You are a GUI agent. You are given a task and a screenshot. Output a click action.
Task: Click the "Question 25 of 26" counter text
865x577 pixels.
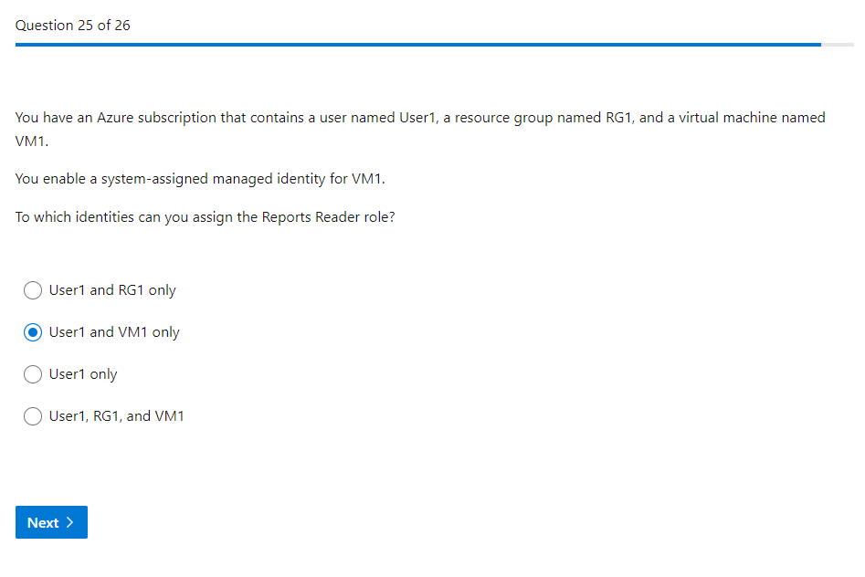point(73,26)
